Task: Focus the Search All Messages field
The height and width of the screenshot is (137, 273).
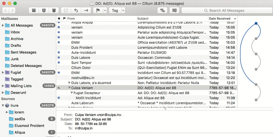Action: pos(227,10)
